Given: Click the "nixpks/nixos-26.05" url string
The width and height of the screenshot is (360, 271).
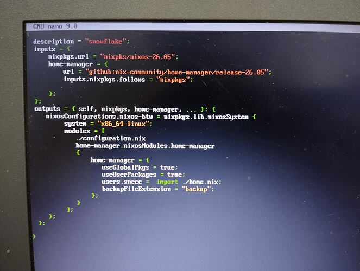Looking at the screenshot, I should tap(138, 56).
